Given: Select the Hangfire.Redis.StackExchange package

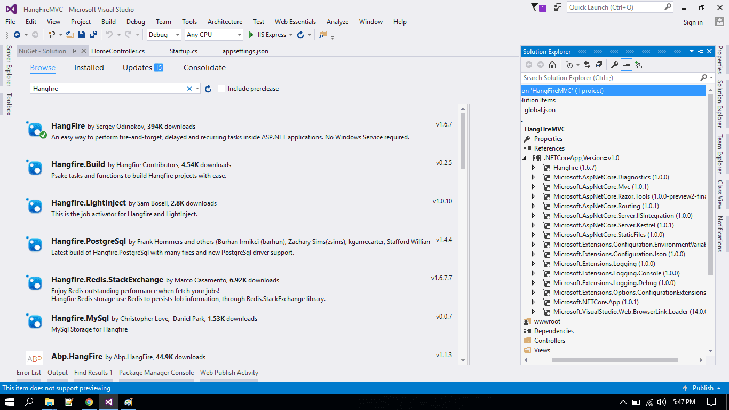Looking at the screenshot, I should pos(241,288).
